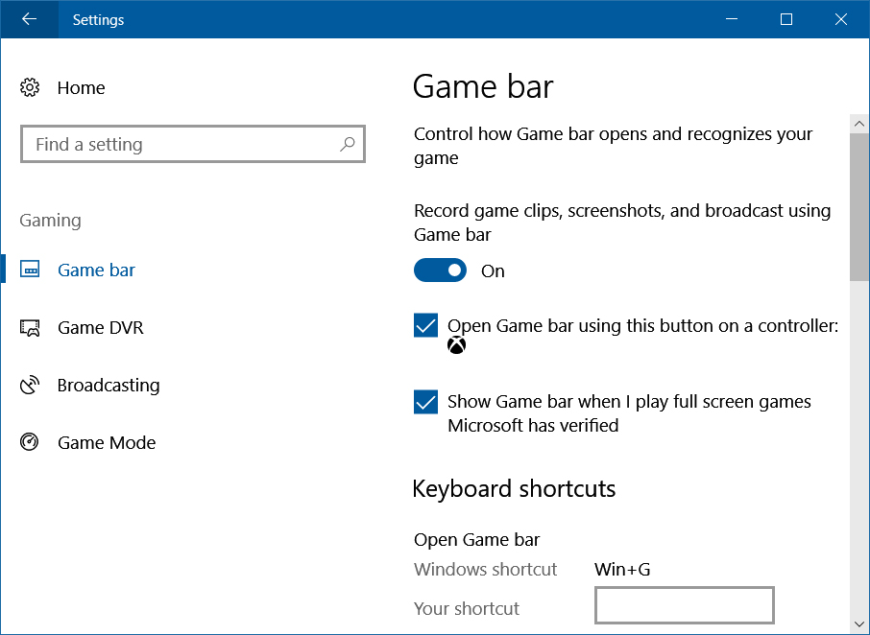Click the Find a setting search box
Viewport: 870px width, 635px height.
point(192,144)
